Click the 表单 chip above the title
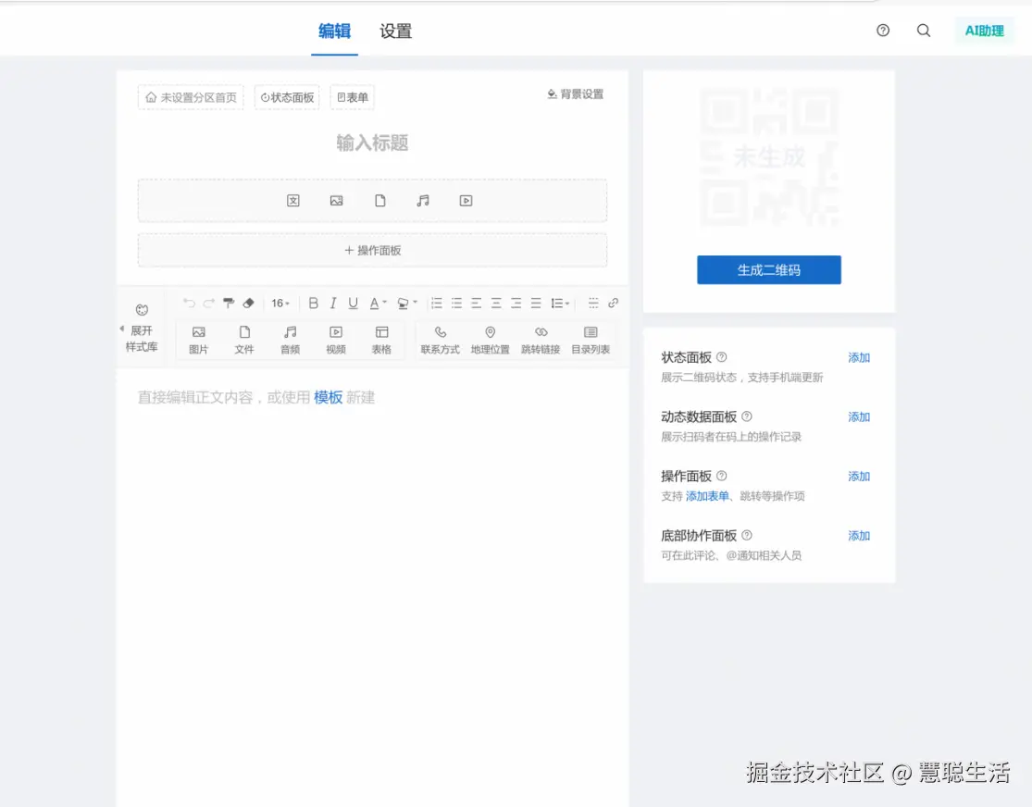 [x=352, y=97]
